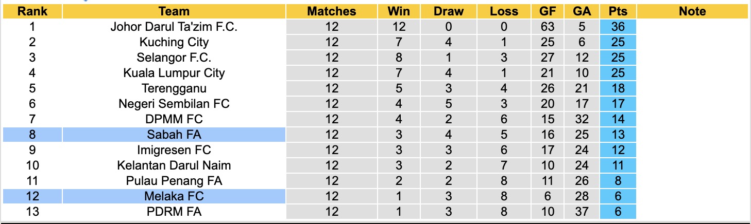751x224 pixels.
Task: Click Kuching City team name
Action: click(x=174, y=42)
